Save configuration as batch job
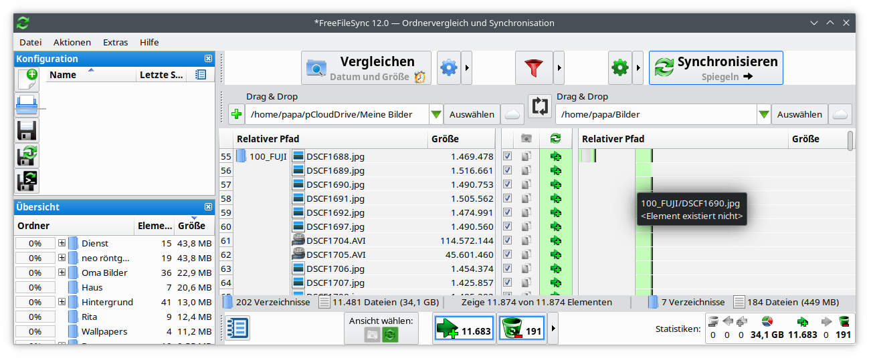869x358 pixels. 28,181
